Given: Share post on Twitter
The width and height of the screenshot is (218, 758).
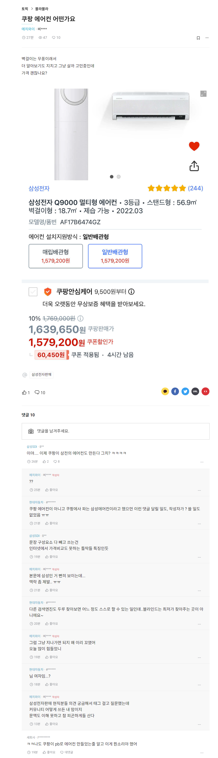Looking at the screenshot, I should point(185,391).
